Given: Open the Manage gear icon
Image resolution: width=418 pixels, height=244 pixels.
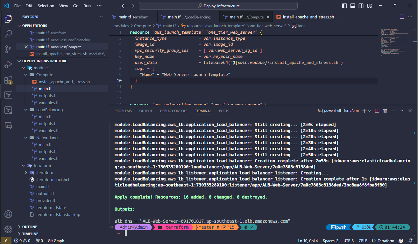Looking at the screenshot, I should (x=8, y=229).
